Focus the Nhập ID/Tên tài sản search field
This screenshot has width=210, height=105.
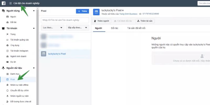(65, 20)
